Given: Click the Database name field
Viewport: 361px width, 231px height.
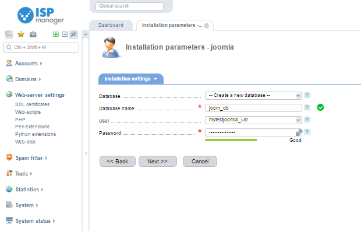Looking at the screenshot, I should tap(253, 108).
